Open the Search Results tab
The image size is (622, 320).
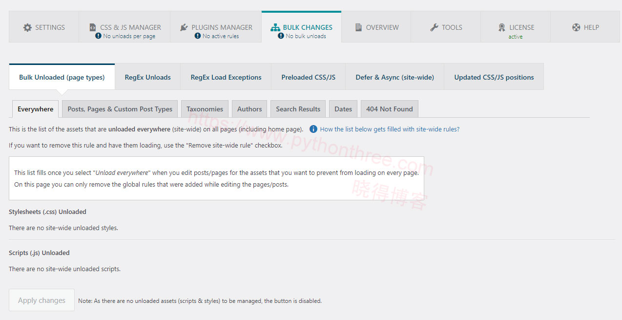point(298,109)
